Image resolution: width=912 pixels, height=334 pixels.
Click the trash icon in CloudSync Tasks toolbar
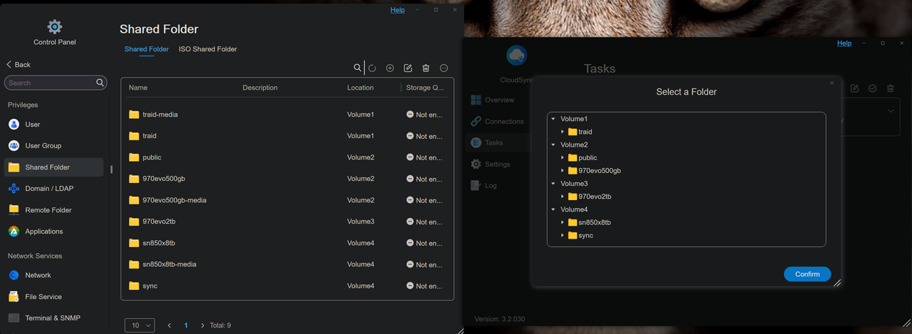(890, 88)
